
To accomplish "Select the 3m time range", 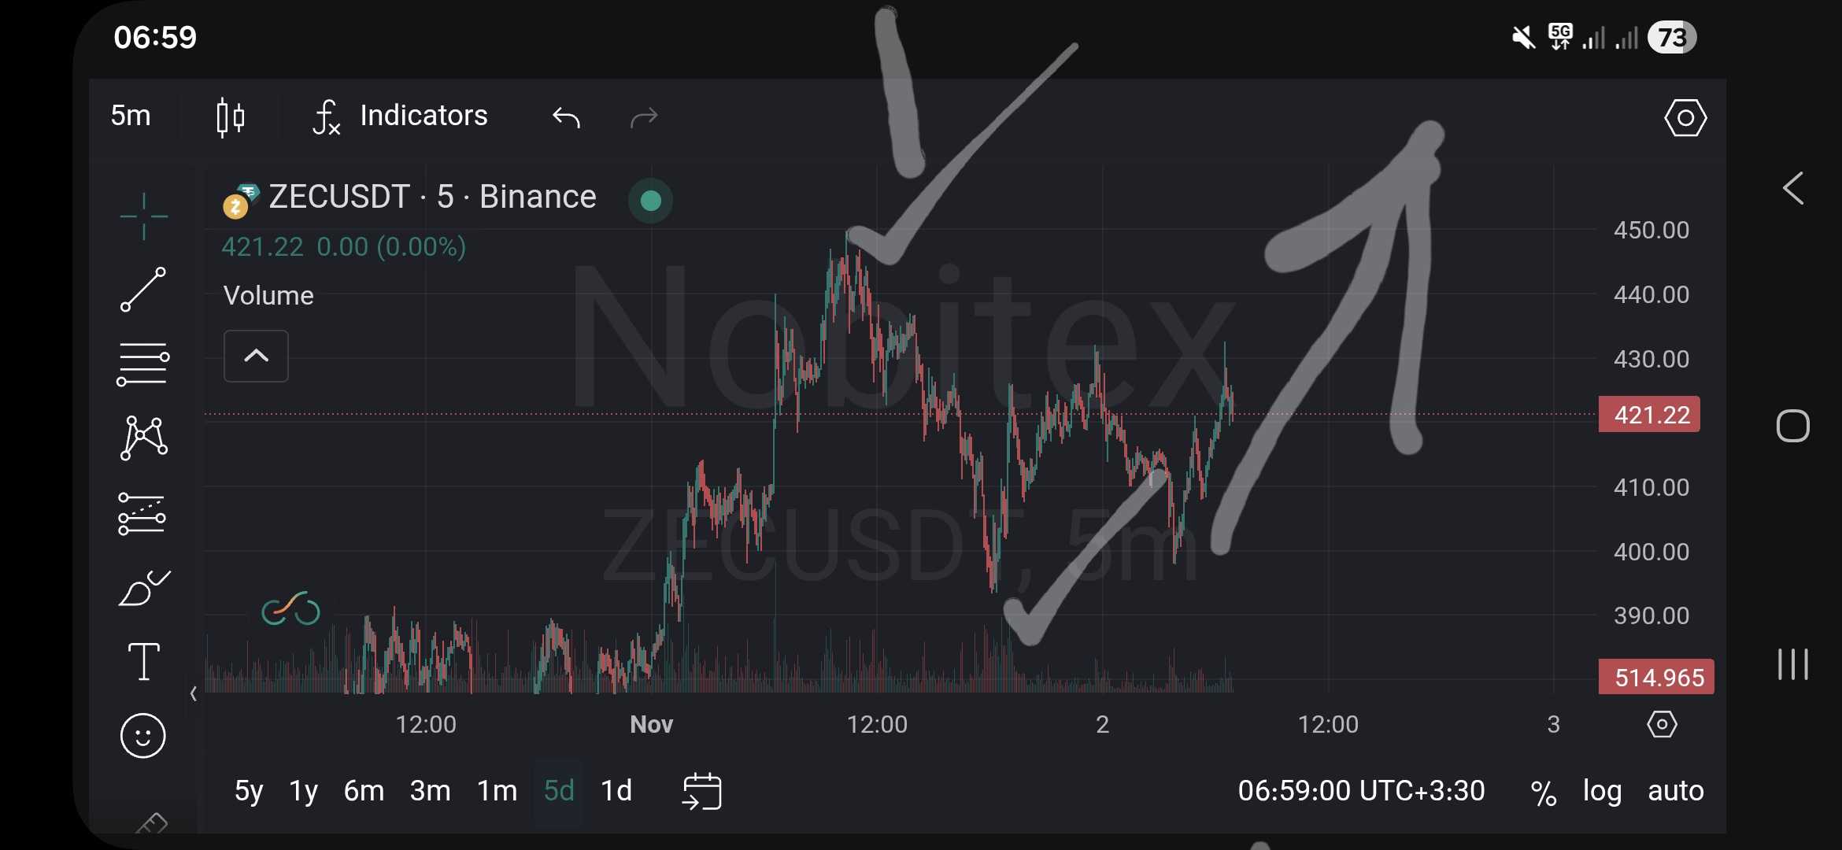I will tap(430, 791).
